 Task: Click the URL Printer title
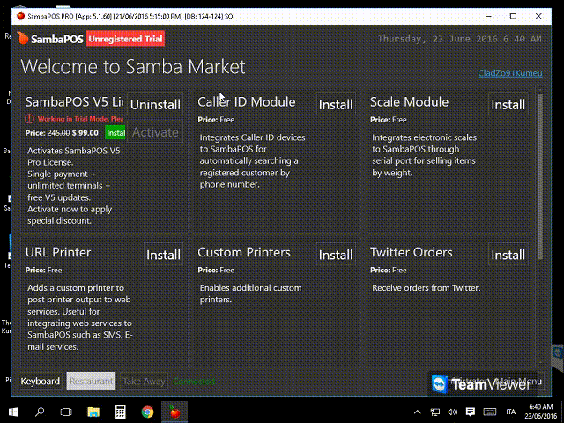click(x=58, y=253)
